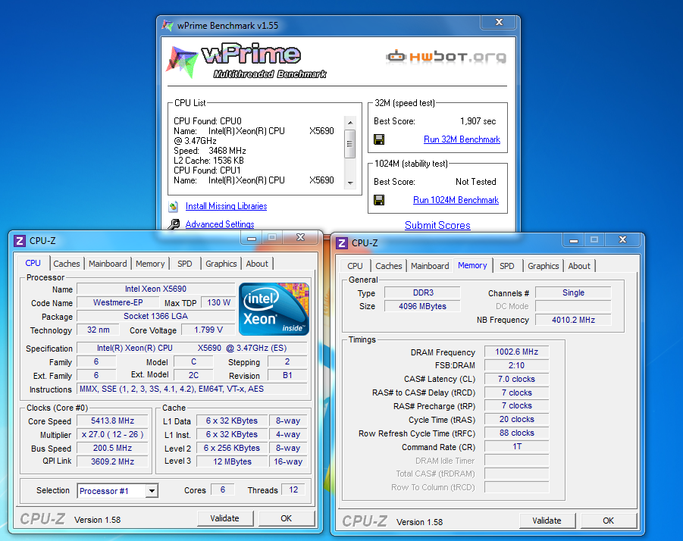This screenshot has width=683, height=541.
Task: Select Memory tab in right CPU-Z
Action: point(472,265)
